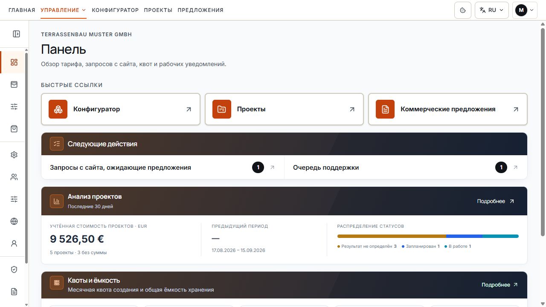Open the lower sliders icon in sidebar
Viewport: 546px width, 307px height.
14,199
